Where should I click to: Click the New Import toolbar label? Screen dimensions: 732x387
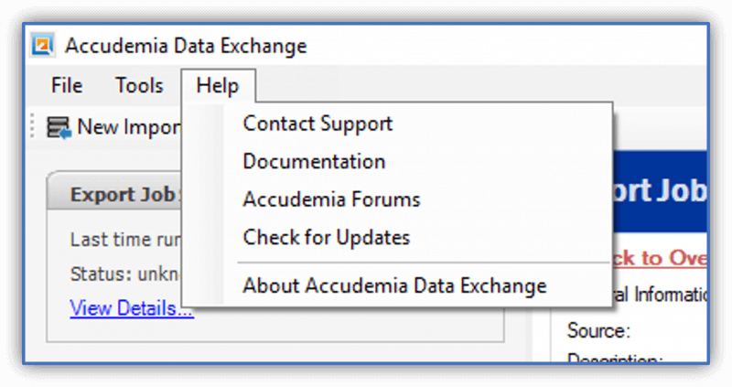point(129,127)
